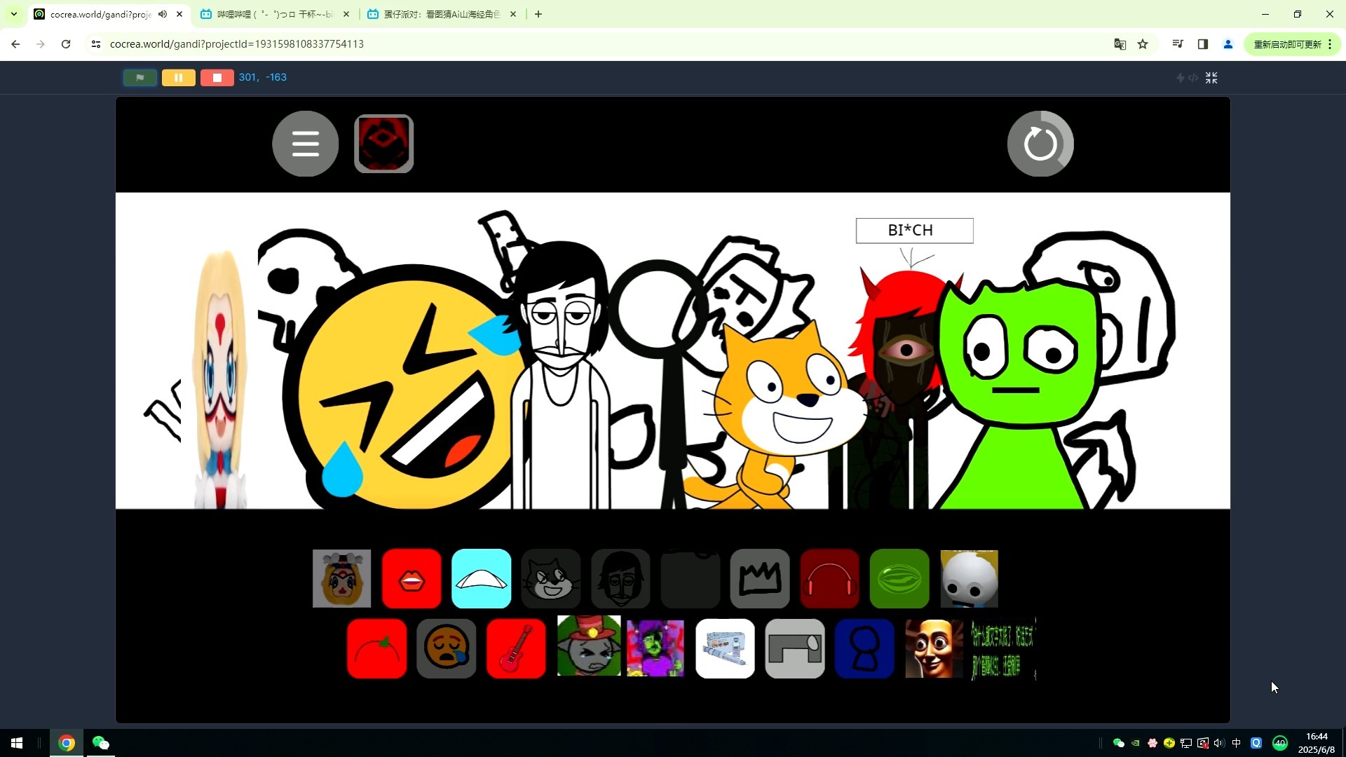The width and height of the screenshot is (1346, 757).
Task: Bookmark this page with star
Action: pos(1143,44)
